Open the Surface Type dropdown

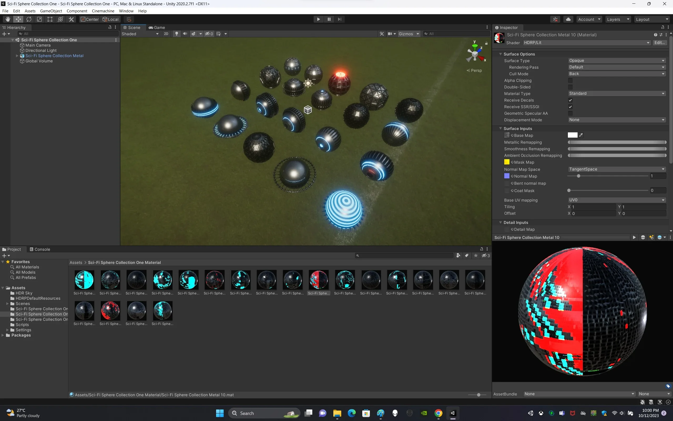click(616, 61)
